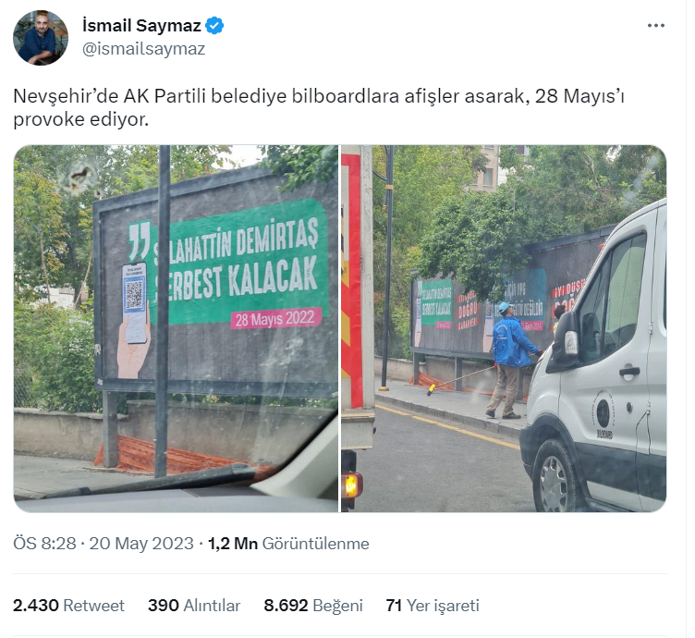Image resolution: width=695 pixels, height=638 pixels.
Task: Click the tweet text about Nevşehir
Action: click(x=319, y=108)
